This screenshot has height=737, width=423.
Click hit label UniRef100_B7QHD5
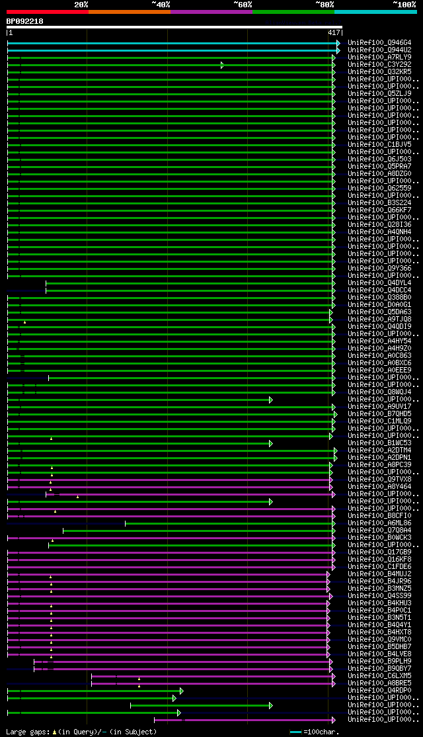click(x=380, y=413)
